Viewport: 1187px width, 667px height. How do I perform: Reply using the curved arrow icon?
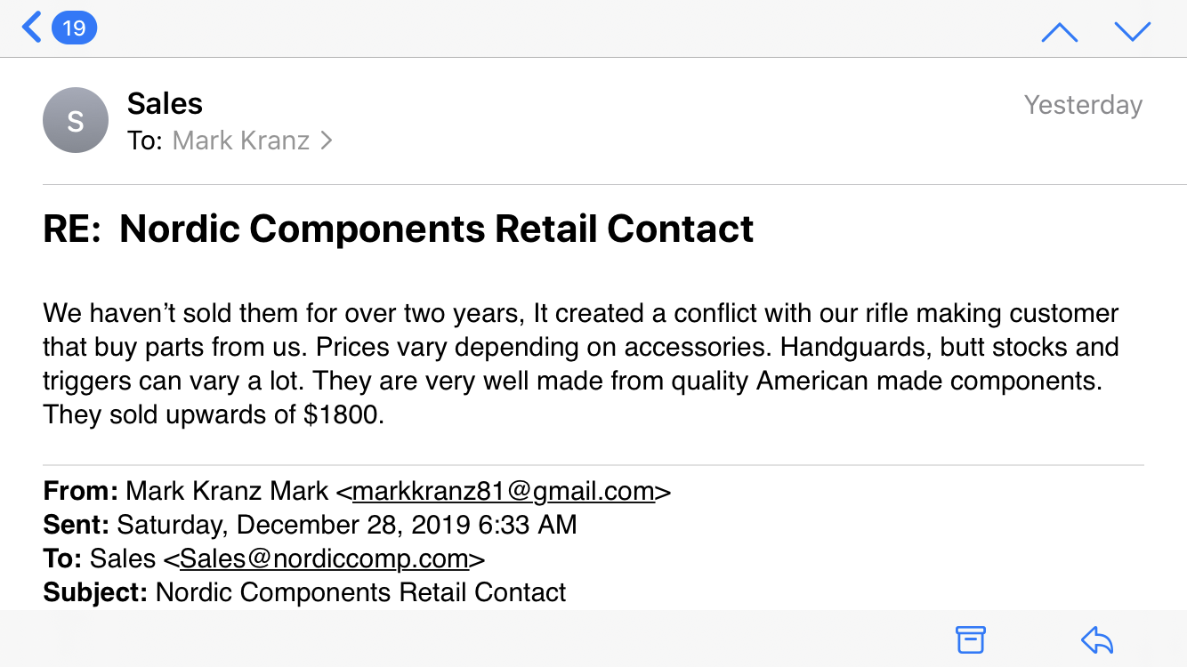click(x=1097, y=639)
